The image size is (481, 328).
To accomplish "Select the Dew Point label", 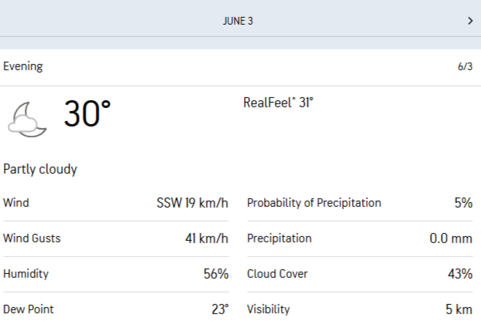I will pos(29,309).
